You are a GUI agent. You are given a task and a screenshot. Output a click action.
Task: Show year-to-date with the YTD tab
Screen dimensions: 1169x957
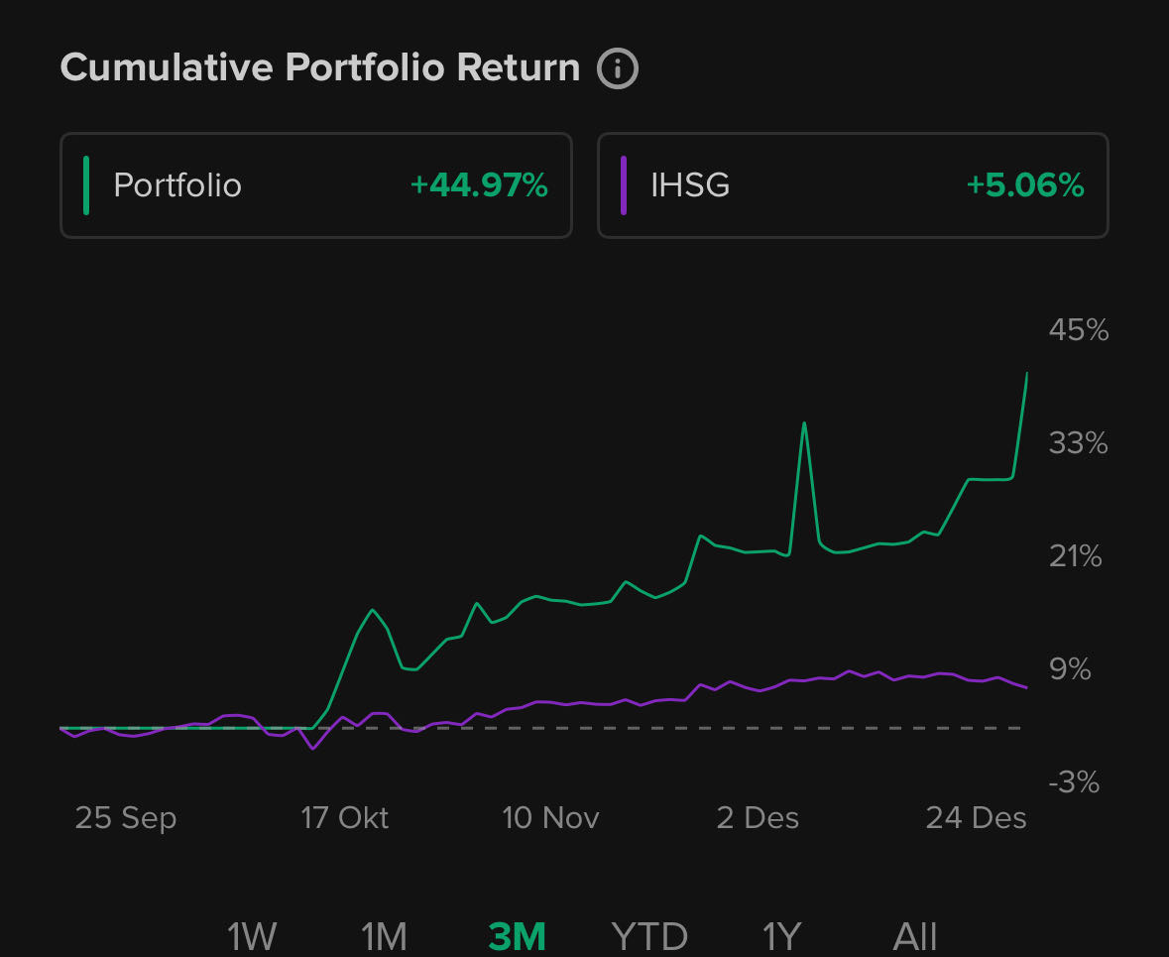click(649, 935)
